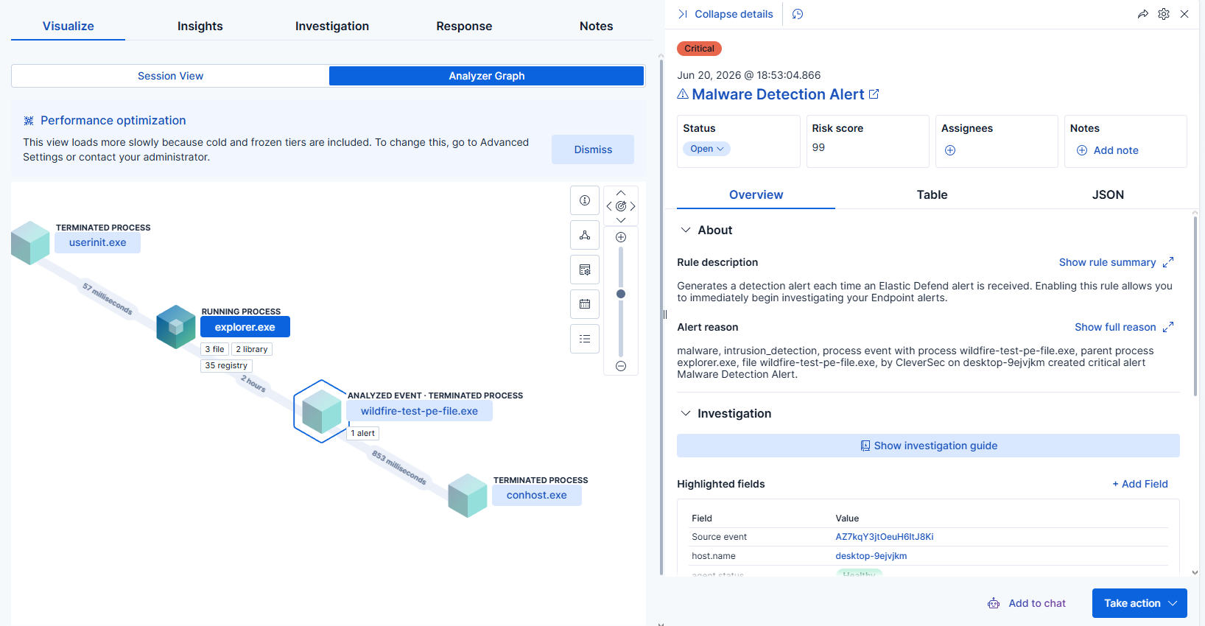The image size is (1205, 626).
Task: Click the explorer.exe process label
Action: 245,327
